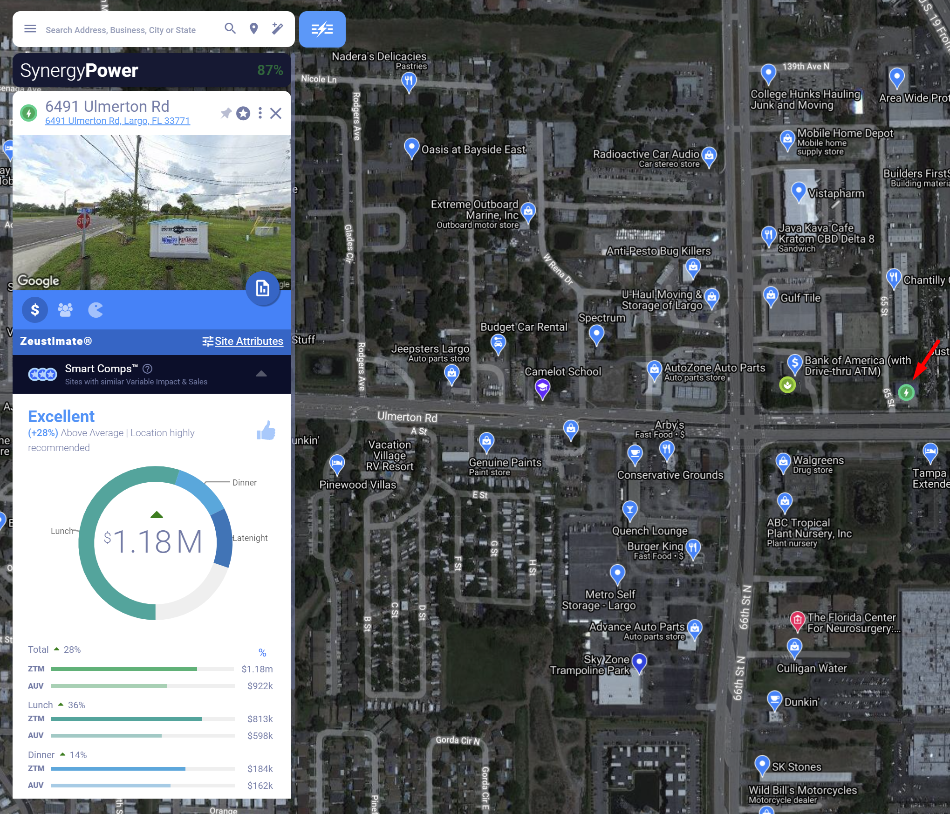Select the people demographics tab

click(x=65, y=310)
